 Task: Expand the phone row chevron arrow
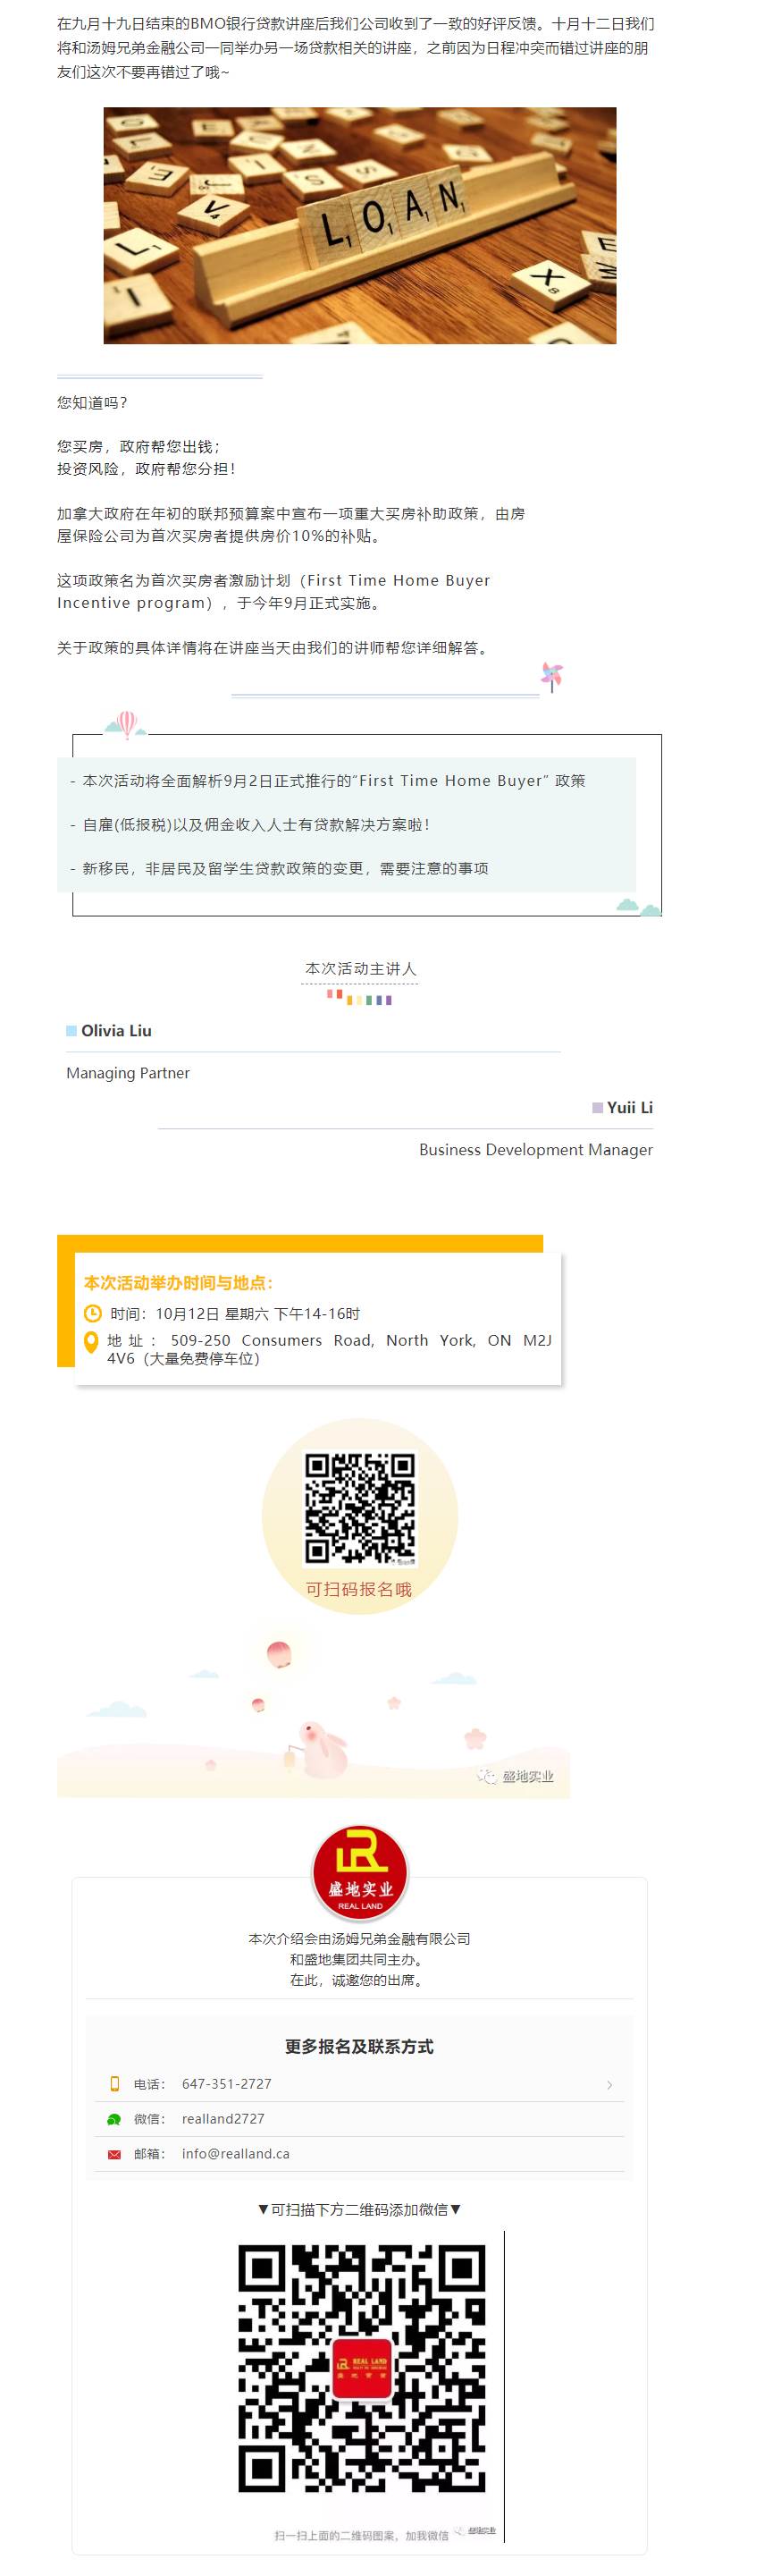pos(609,2085)
